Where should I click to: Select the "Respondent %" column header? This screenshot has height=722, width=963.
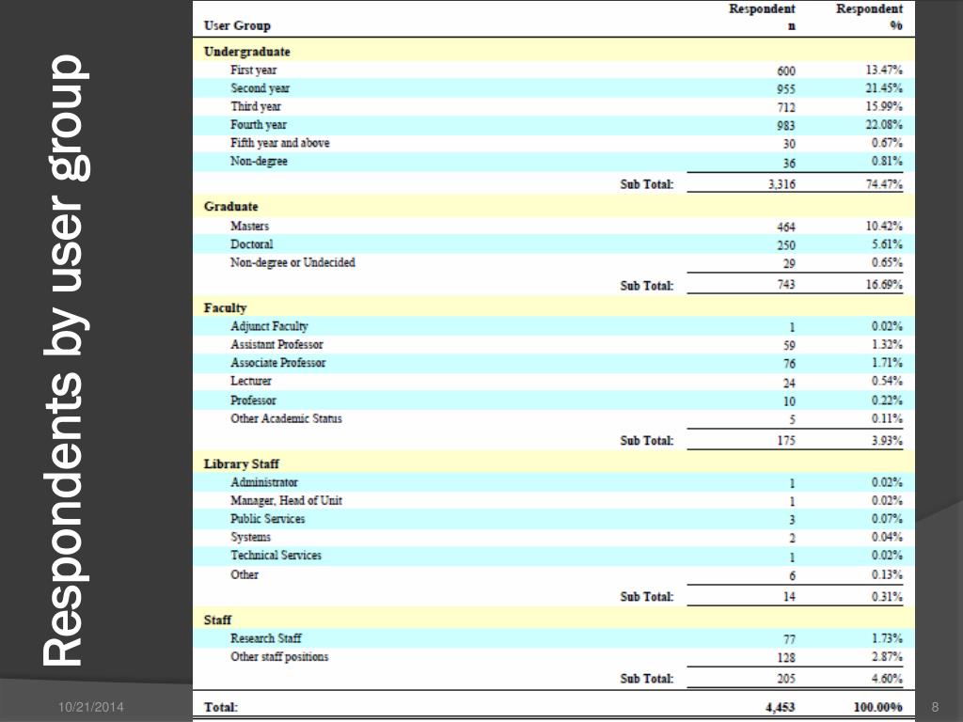870,17
